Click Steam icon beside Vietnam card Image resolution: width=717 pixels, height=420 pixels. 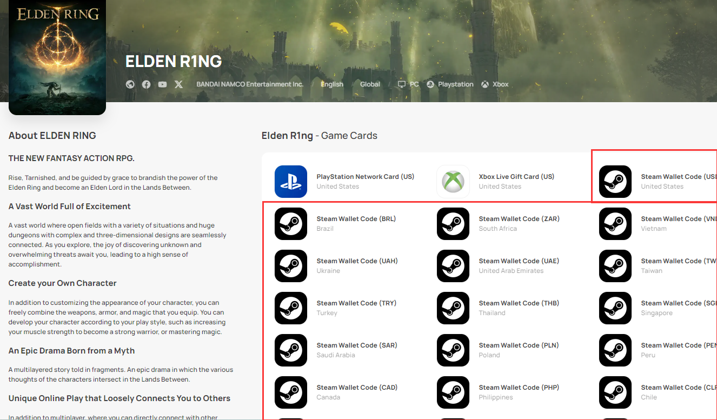pos(615,224)
